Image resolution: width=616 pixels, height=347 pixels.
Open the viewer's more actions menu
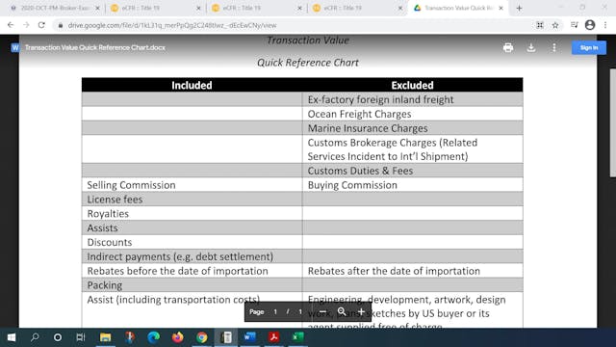(554, 47)
